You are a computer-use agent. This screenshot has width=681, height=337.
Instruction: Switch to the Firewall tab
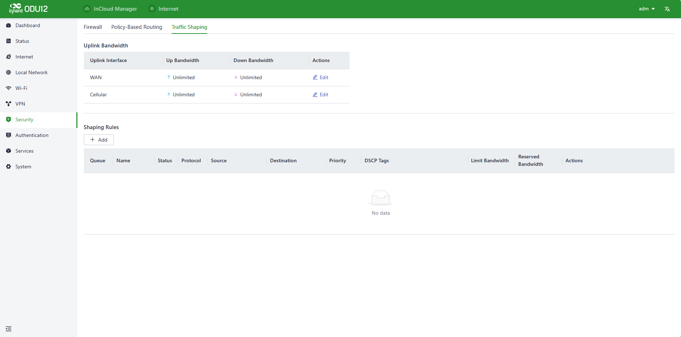[93, 27]
